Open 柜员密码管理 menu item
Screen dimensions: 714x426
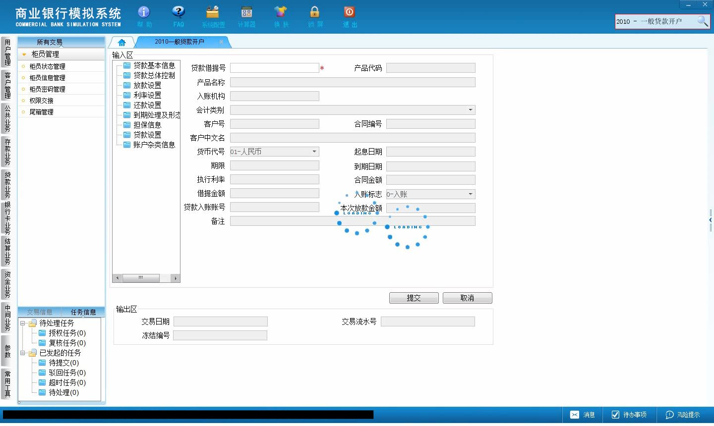[47, 89]
